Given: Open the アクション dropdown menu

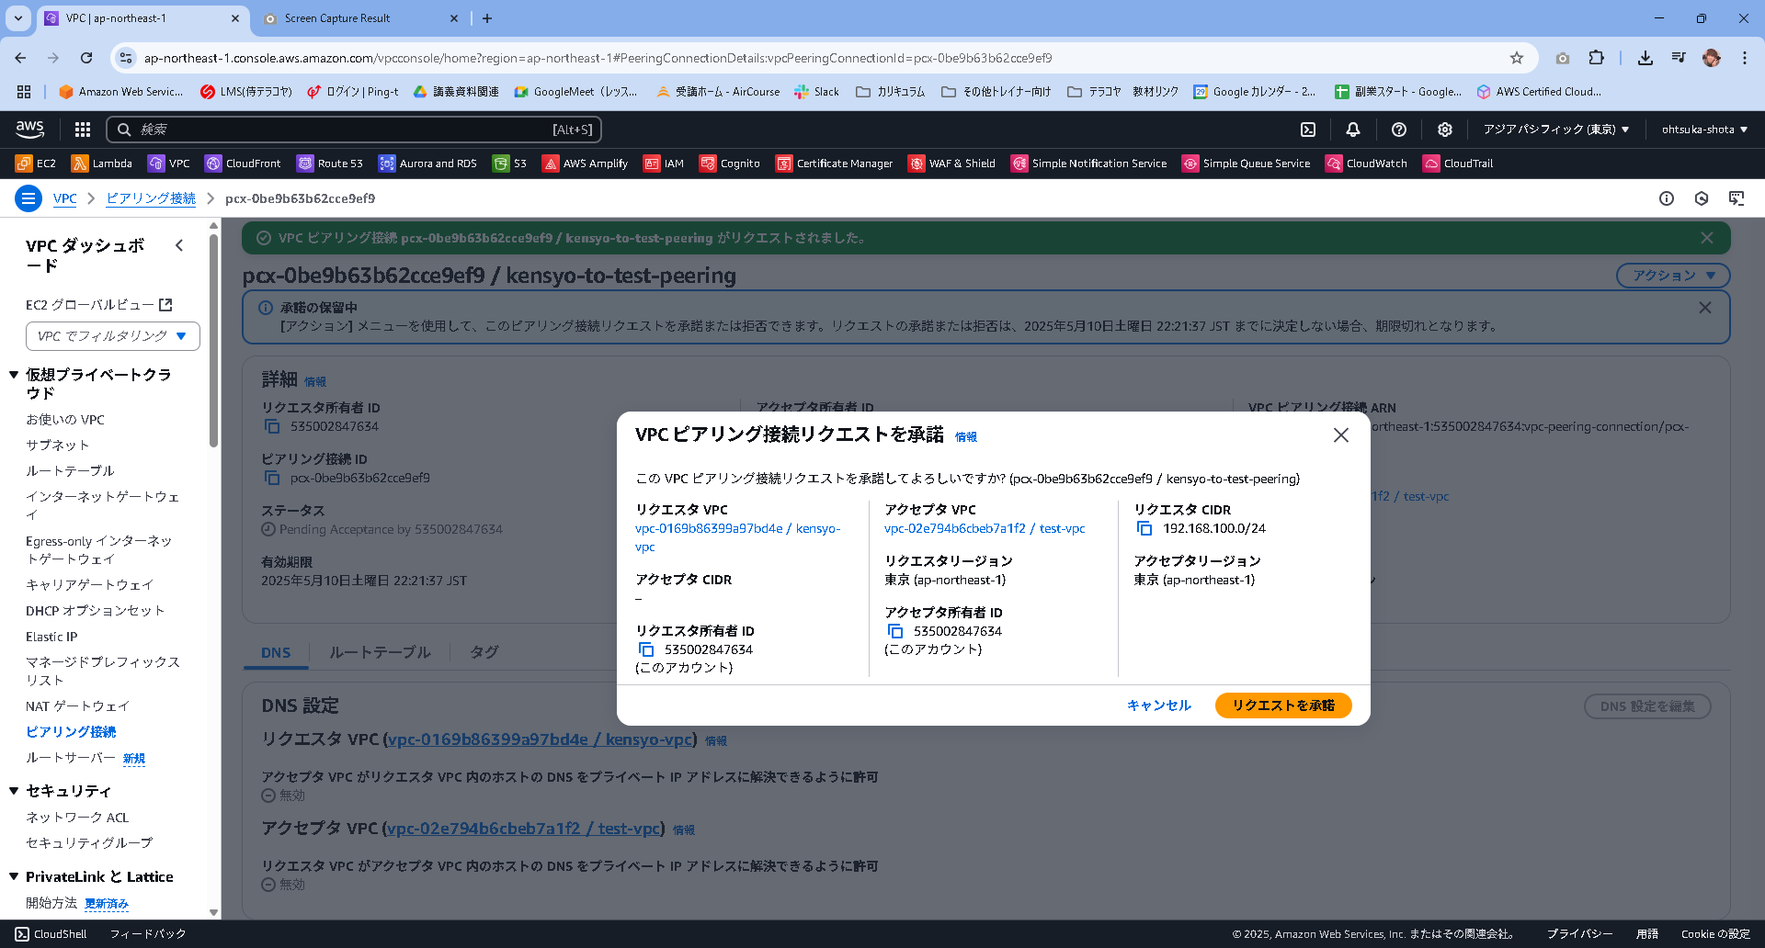Looking at the screenshot, I should [1672, 275].
